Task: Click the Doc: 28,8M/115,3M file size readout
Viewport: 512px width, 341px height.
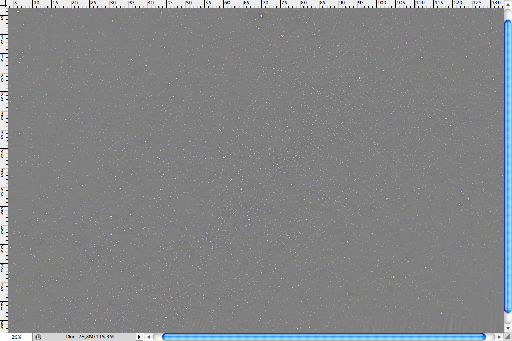Action: 90,337
